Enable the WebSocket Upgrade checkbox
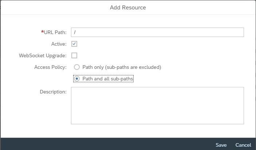Image resolution: width=256 pixels, height=150 pixels. pos(74,55)
